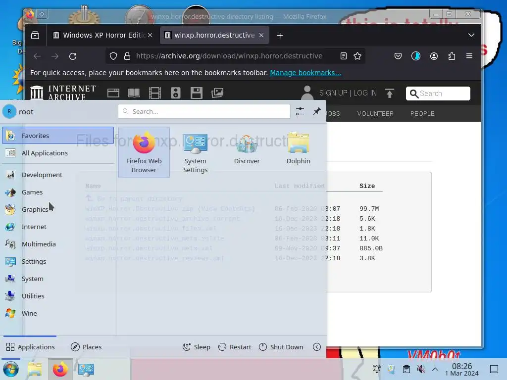Open the Extensions puzzle icon

(x=452, y=56)
